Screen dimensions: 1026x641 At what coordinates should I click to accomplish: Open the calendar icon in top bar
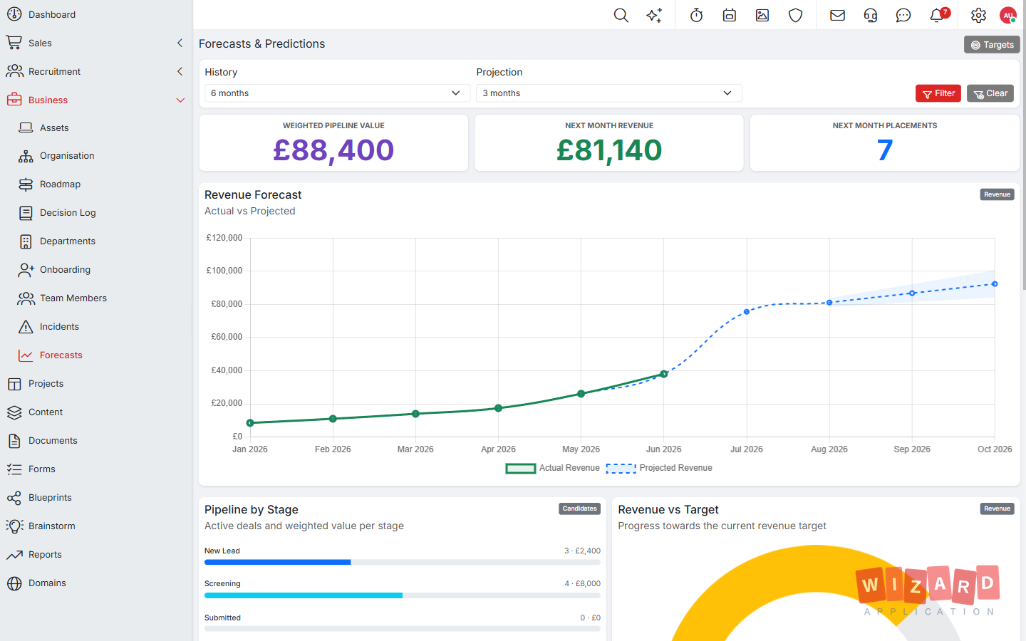coord(730,15)
